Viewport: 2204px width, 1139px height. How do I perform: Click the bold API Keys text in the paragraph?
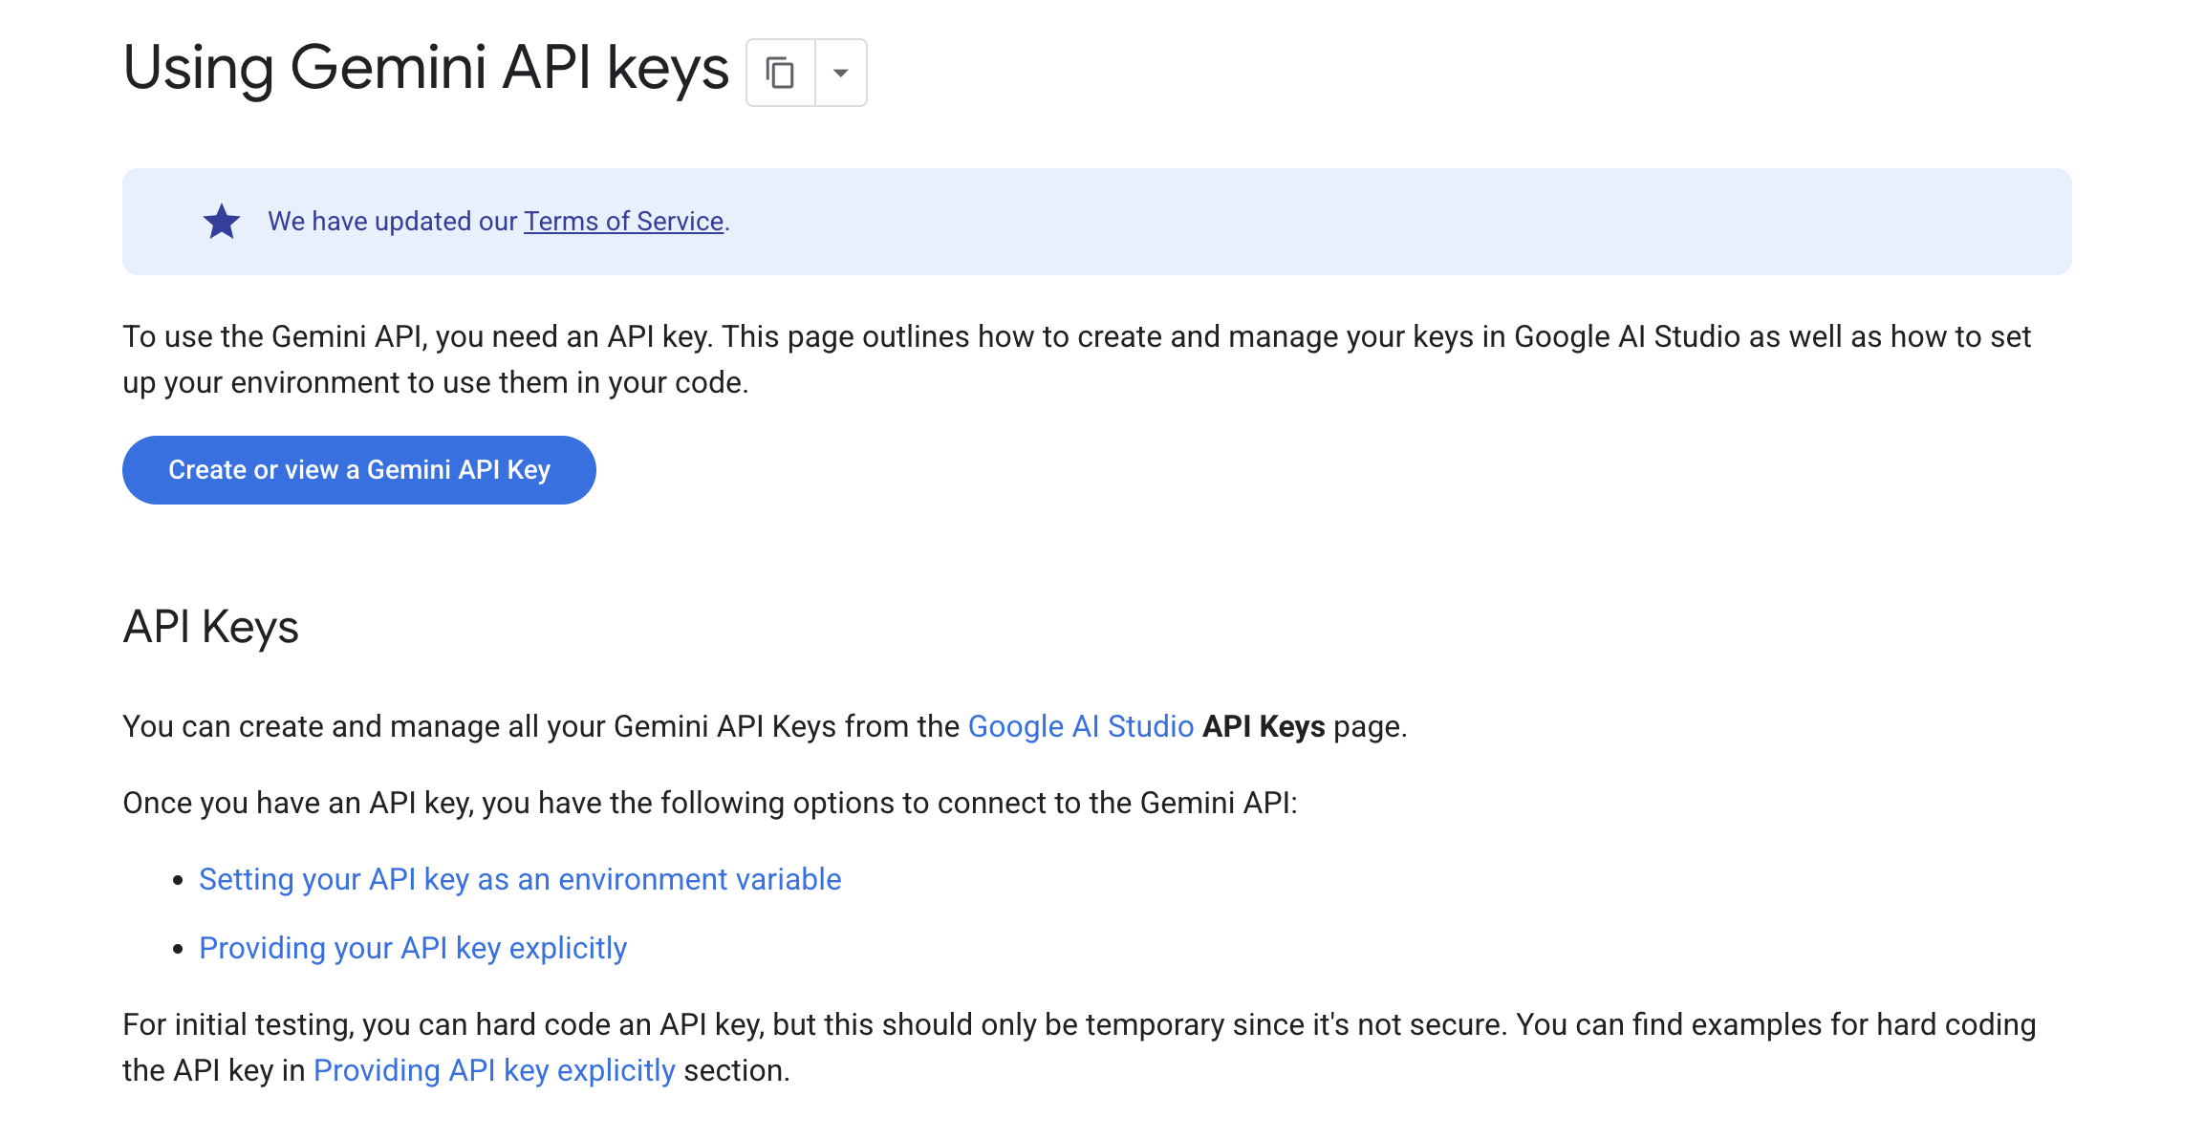pos(1264,727)
